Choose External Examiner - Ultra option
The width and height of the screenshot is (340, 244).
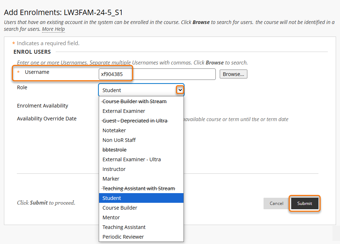(132, 159)
